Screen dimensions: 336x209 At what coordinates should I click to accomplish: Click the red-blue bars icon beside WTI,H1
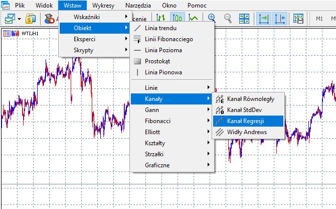point(15,33)
